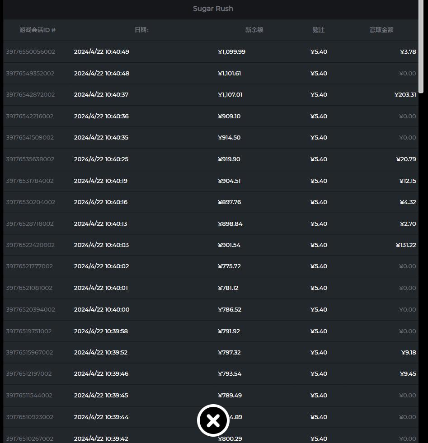Viewport: 428px width, 443px height.
Task: Click balance ¥901.54
Action: point(229,245)
